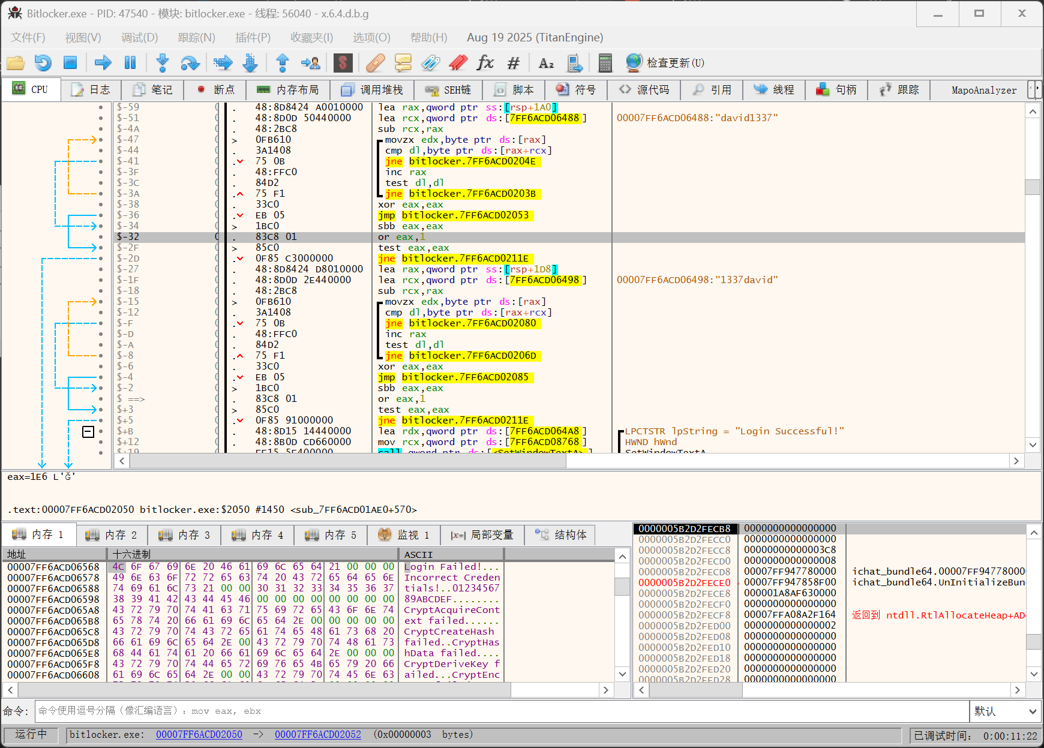Click the 检查更新(U) check updates button
This screenshot has height=748, width=1044.
point(665,62)
